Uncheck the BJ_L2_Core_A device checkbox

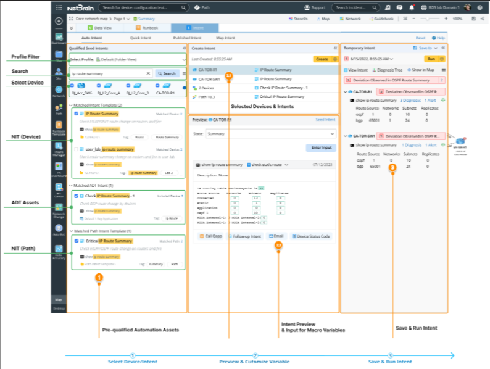point(99,85)
